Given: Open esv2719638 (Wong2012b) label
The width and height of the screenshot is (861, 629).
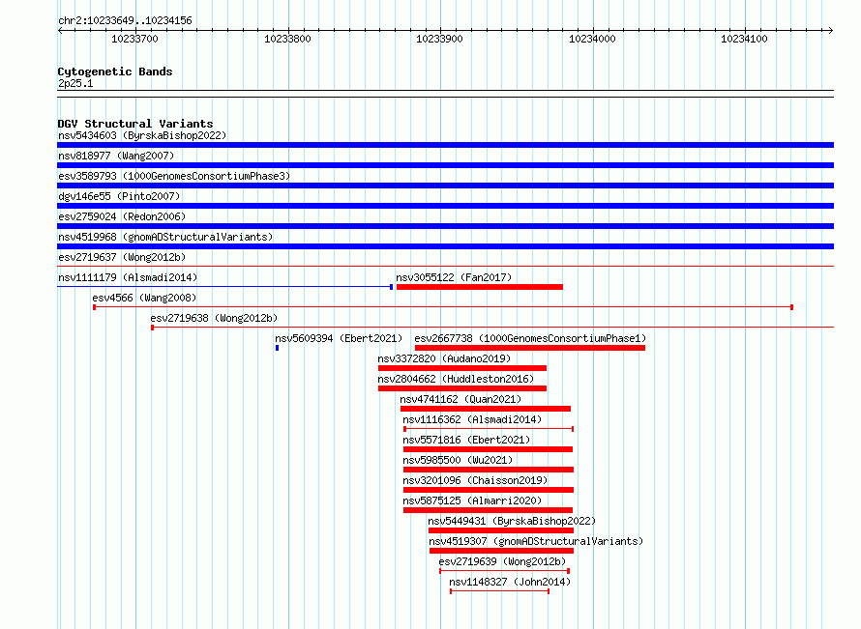Looking at the screenshot, I should 214,318.
